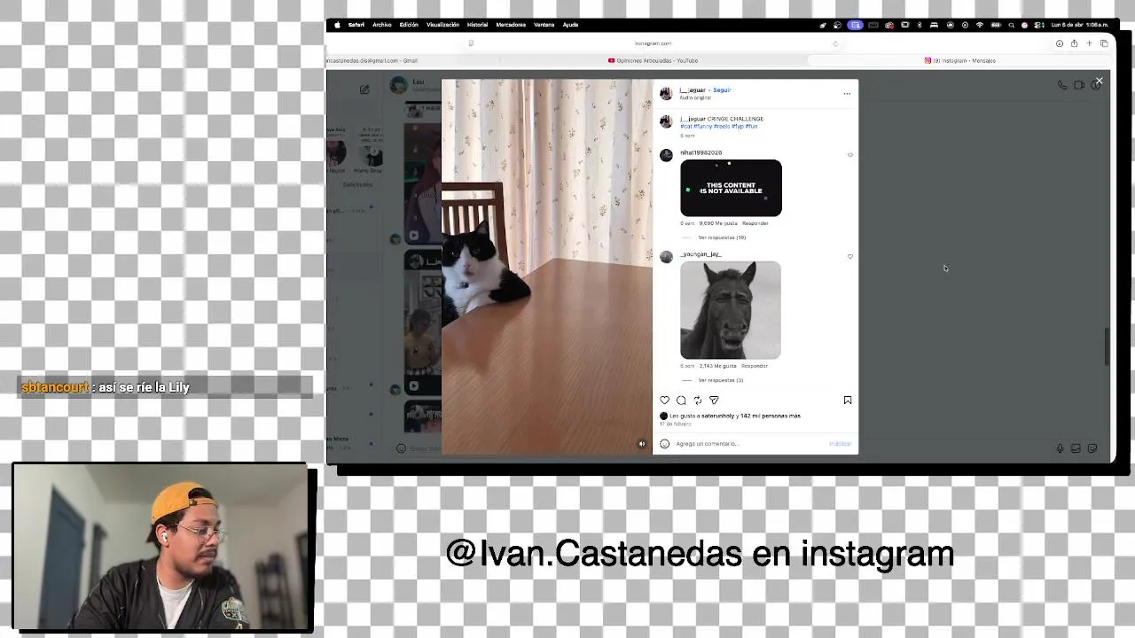The image size is (1135, 638).
Task: Click the add image icon in chat
Action: pyautogui.click(x=1076, y=448)
